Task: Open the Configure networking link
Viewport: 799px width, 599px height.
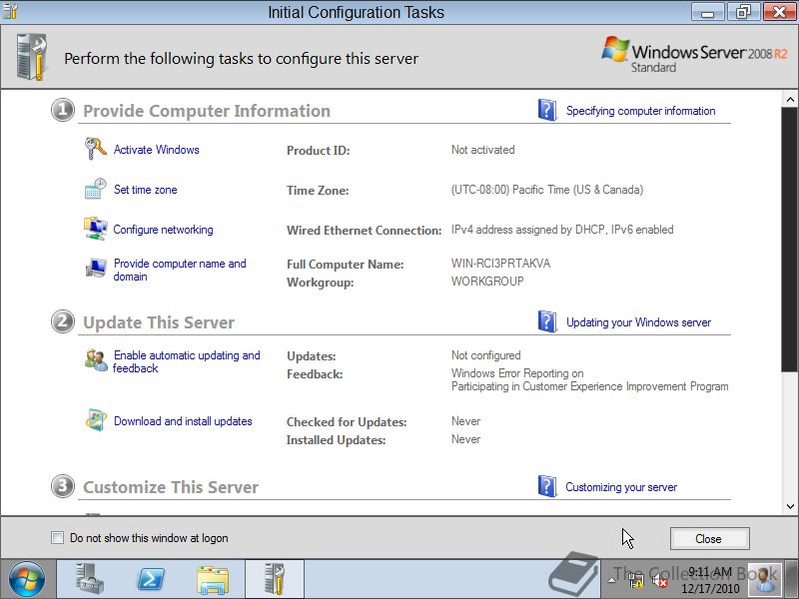Action: click(x=163, y=230)
